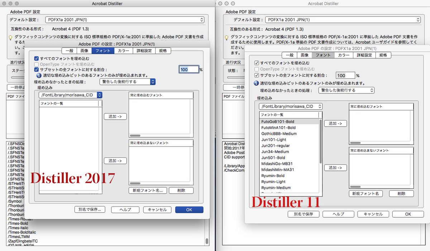Click /Times-Italic in left window font log
430x251 pixels.
click(x=18, y=228)
